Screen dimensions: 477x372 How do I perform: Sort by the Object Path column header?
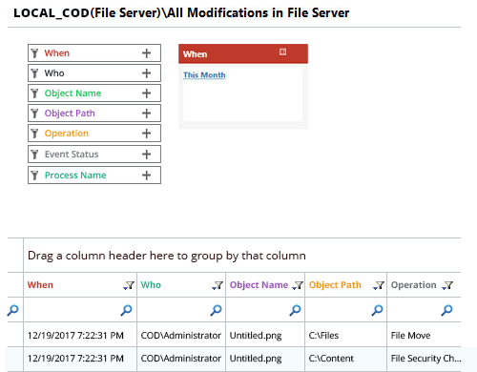point(335,285)
